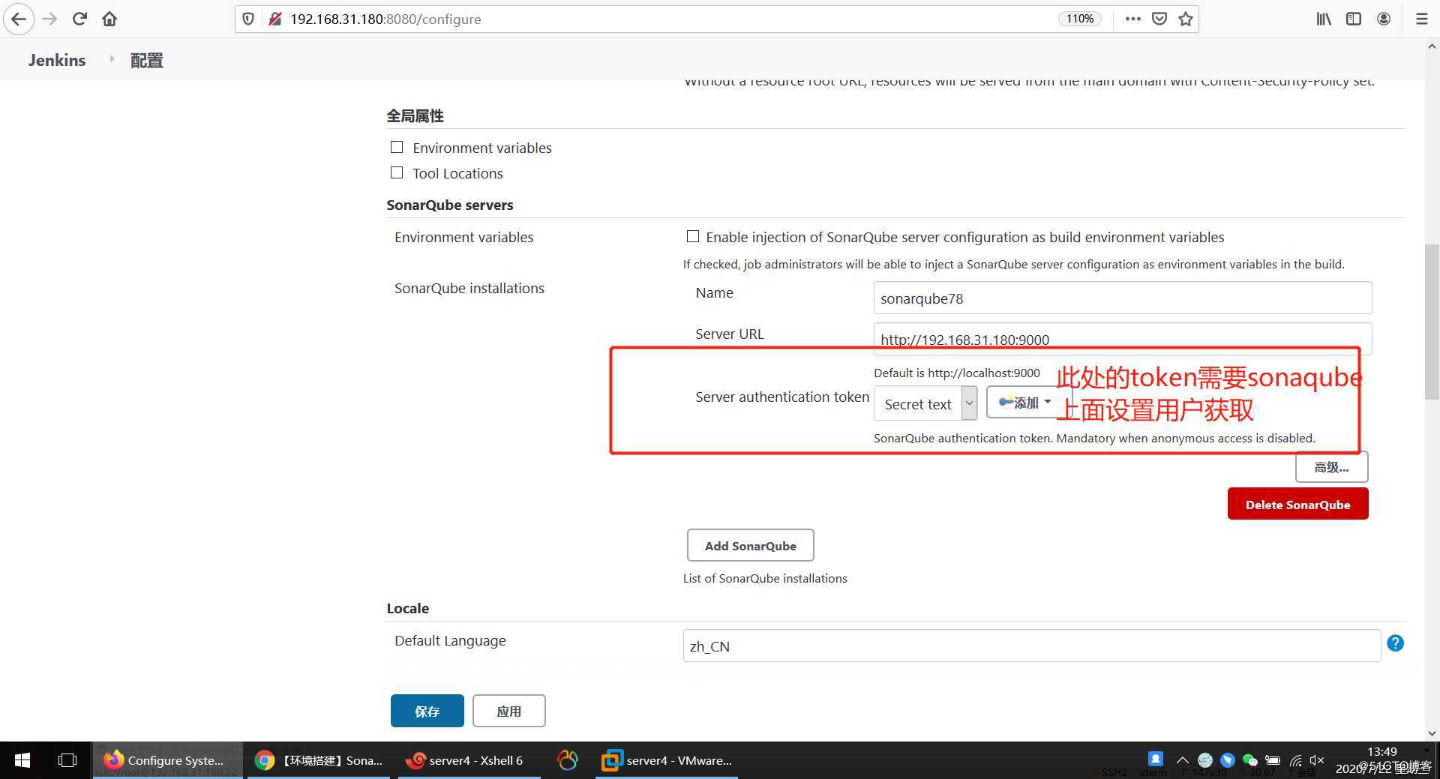Click the Delete SonarQube button

pyautogui.click(x=1297, y=504)
